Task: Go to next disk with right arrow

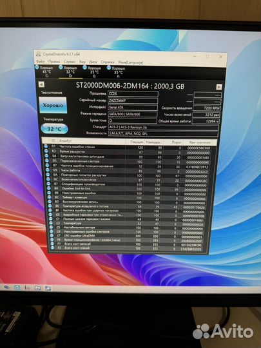Action: (x=219, y=87)
